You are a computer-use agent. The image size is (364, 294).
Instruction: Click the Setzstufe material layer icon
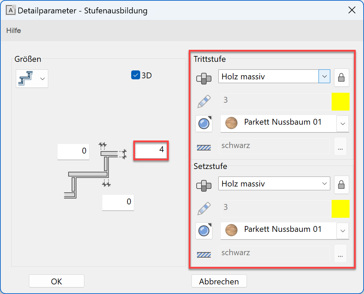(204, 185)
